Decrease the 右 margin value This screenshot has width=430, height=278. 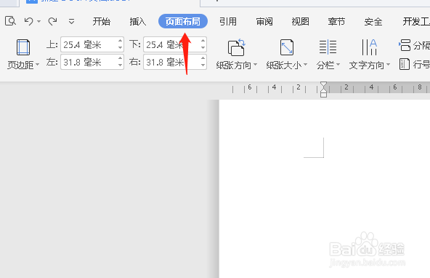pos(203,65)
